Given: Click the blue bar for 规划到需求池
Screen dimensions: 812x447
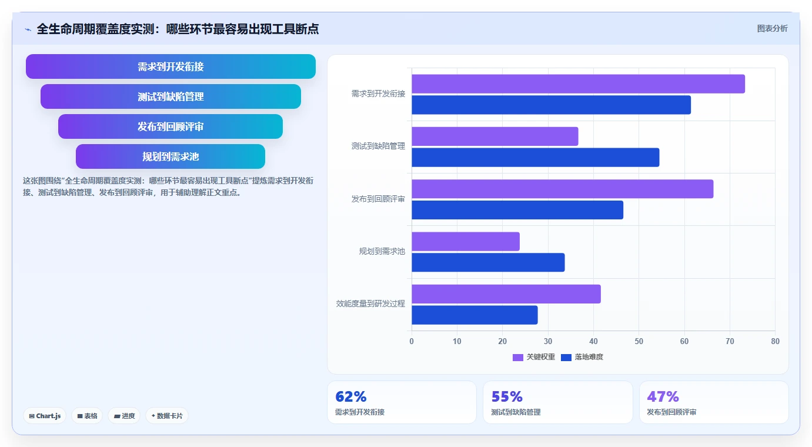Looking at the screenshot, I should [x=488, y=262].
